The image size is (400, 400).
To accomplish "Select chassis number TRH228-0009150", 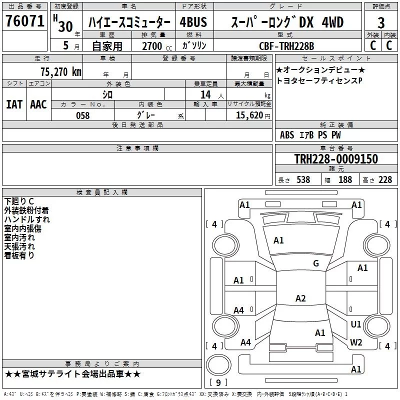I will click(336, 159).
